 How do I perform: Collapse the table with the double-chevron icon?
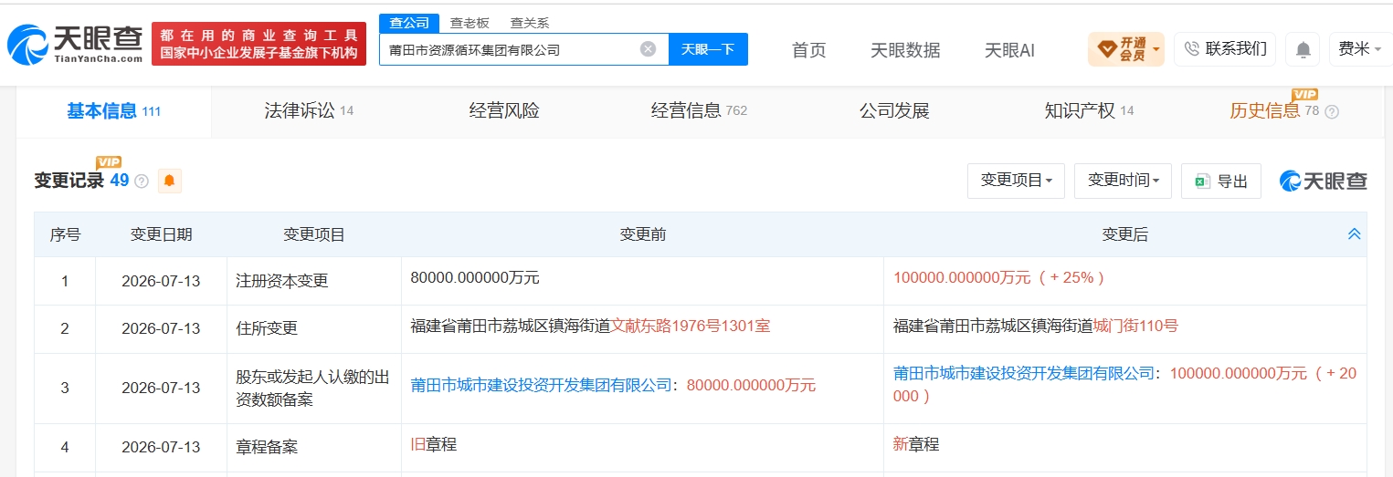tap(1355, 234)
